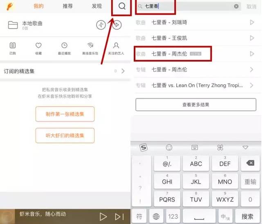Tap the scan music icon beside 本地歌曲
The width and height of the screenshot is (263, 224).
click(x=101, y=25)
